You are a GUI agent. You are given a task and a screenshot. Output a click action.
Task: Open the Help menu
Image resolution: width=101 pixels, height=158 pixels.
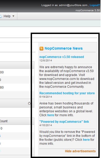[7, 16]
